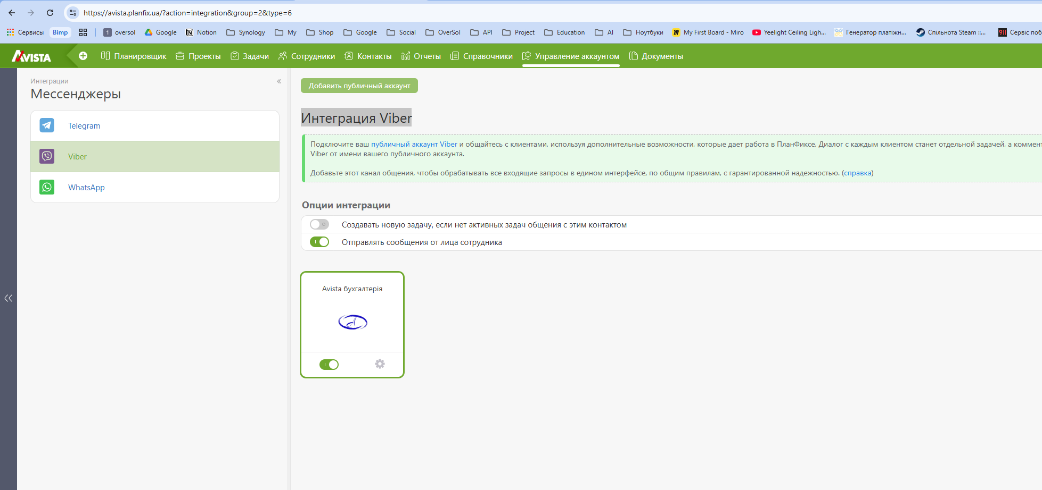1042x490 pixels.
Task: Open the oversol bookmark
Action: pos(119,32)
